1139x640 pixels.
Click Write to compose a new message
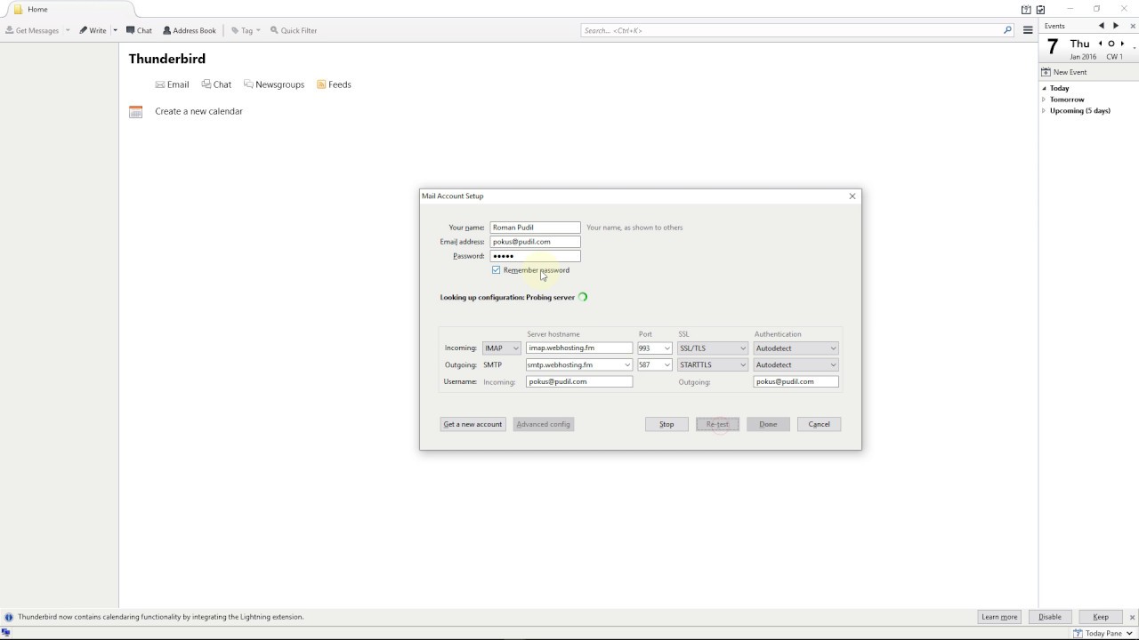pos(93,30)
